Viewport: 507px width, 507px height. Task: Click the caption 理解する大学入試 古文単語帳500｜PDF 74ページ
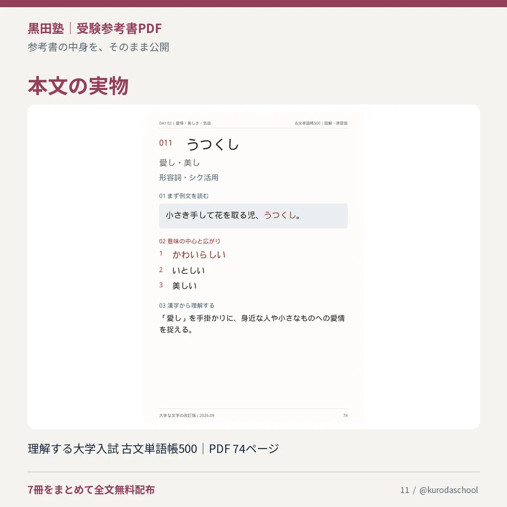(x=153, y=449)
